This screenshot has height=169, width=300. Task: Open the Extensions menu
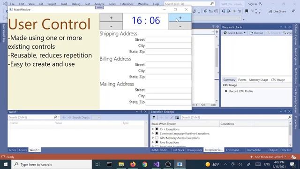[127, 4]
